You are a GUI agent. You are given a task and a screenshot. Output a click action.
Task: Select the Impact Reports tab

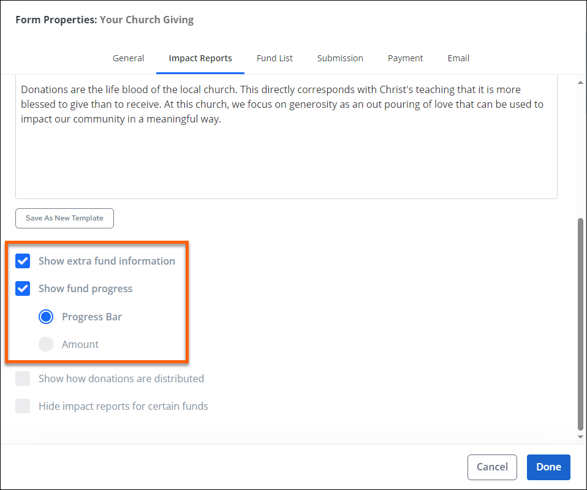coord(200,58)
